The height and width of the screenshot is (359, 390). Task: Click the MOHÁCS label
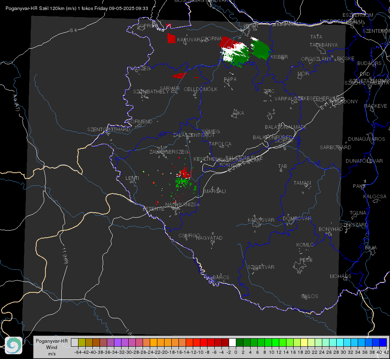pyautogui.click(x=341, y=276)
